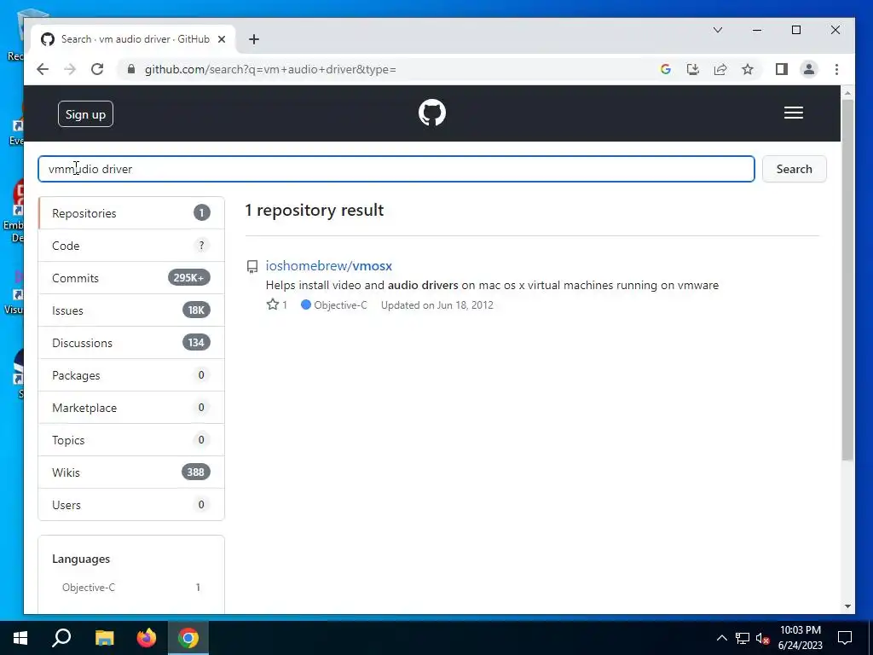Screen dimensions: 873x655
Task: Open Windows taskbar search
Action: click(61, 638)
